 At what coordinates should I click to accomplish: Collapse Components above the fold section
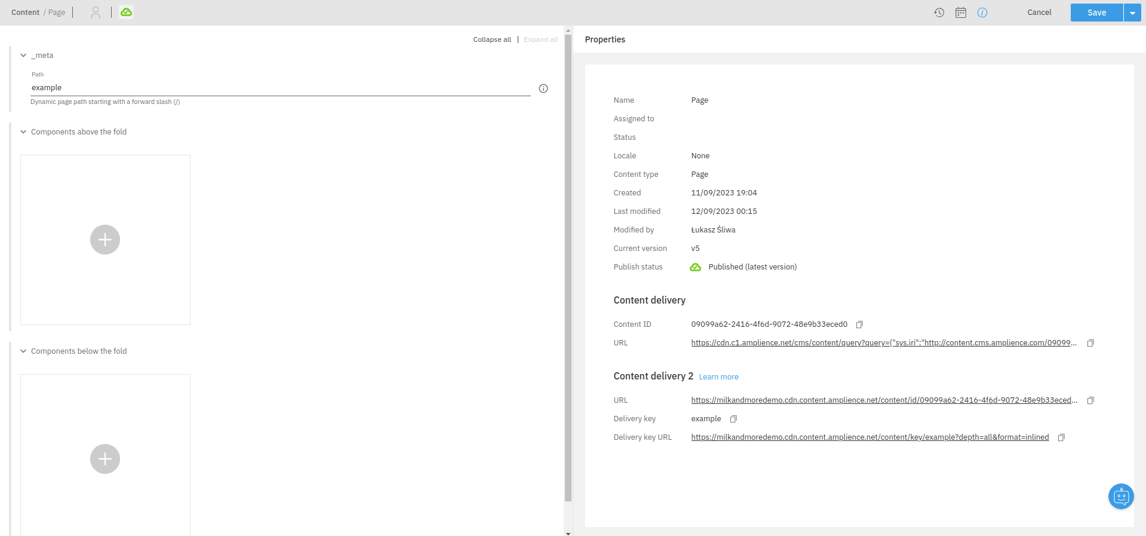tap(23, 132)
